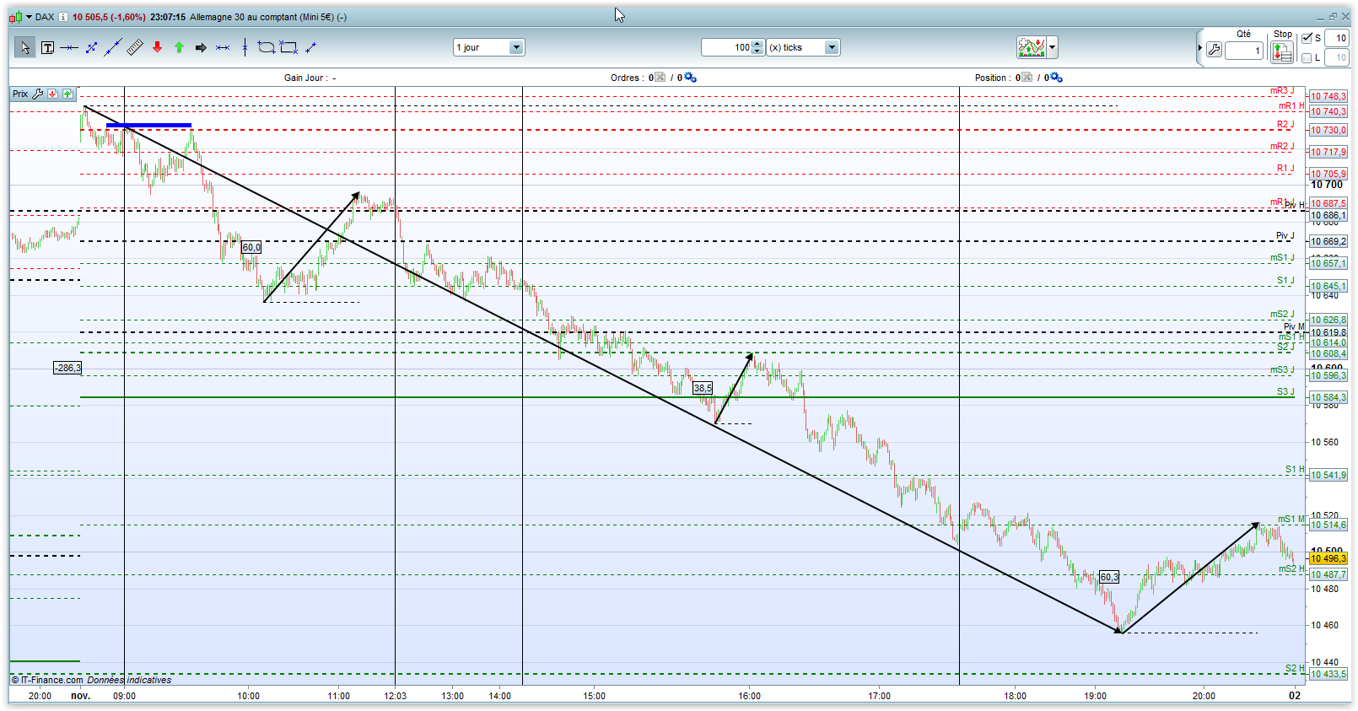Screen dimensions: 1358x711
Task: Open the indicators and trading systems button
Action: click(1032, 47)
